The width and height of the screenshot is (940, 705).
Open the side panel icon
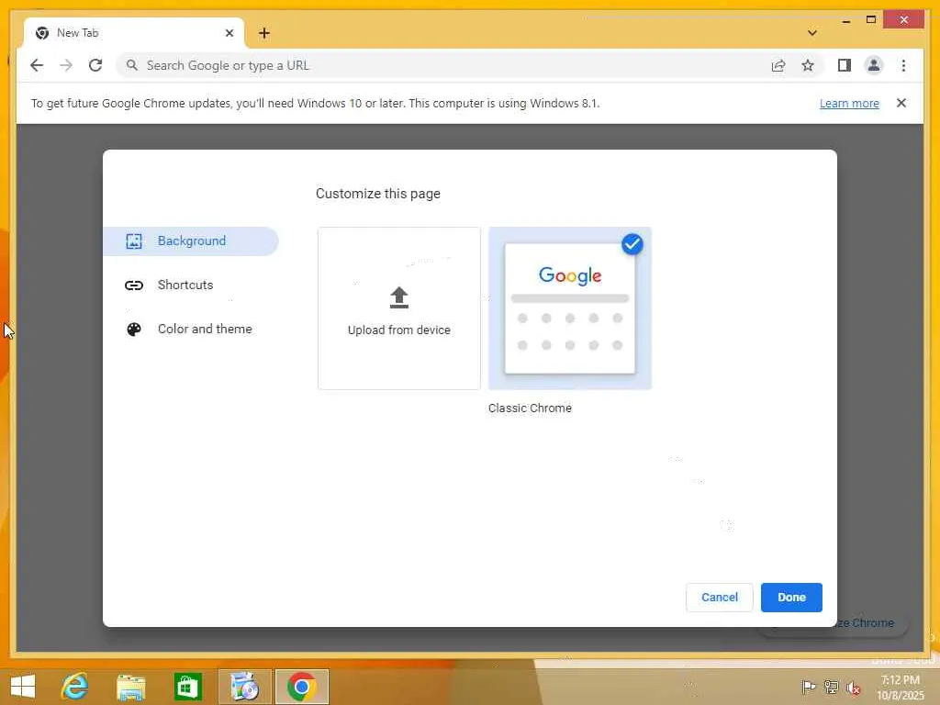[845, 65]
